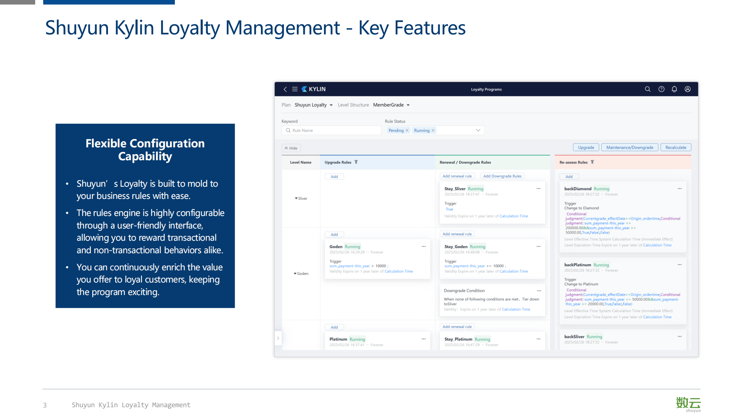Select the backSliver rule title
The height and width of the screenshot is (418, 743).
pos(574,337)
